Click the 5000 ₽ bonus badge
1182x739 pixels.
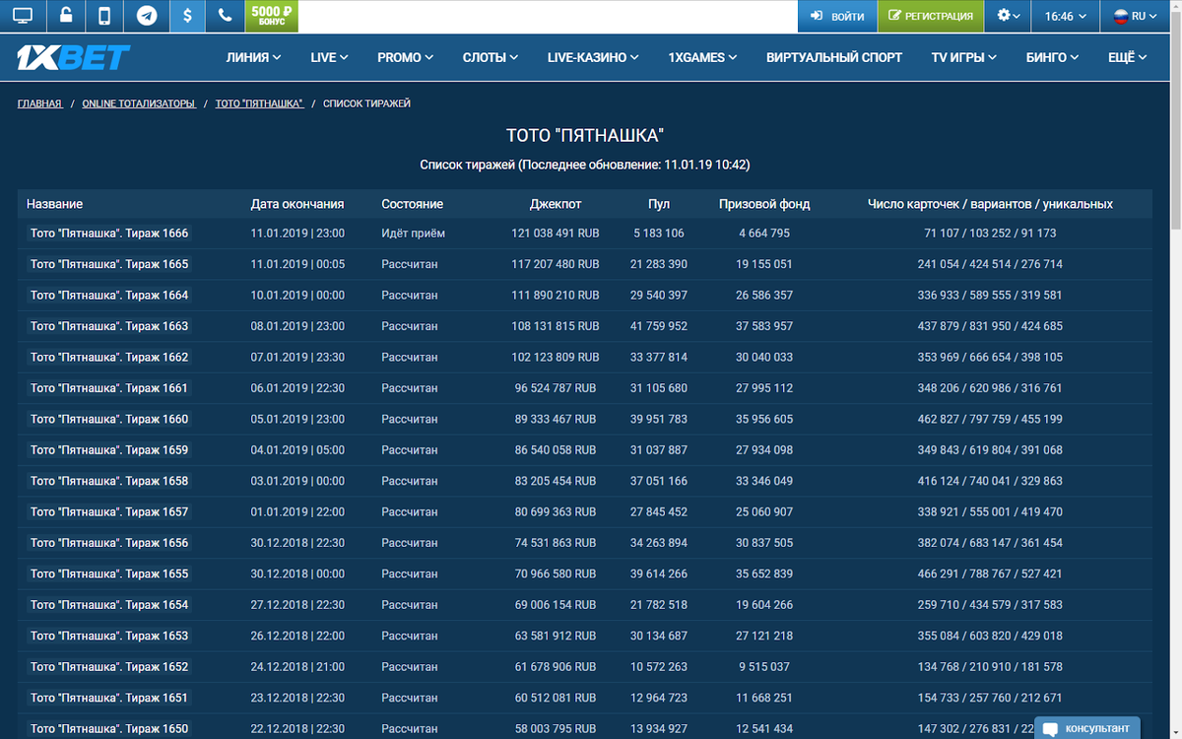[271, 16]
